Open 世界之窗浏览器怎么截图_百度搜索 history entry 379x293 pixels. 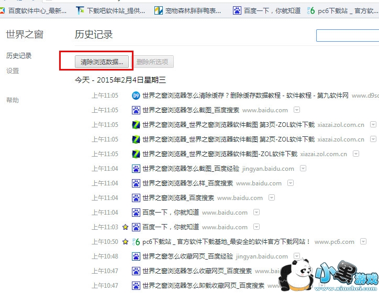click(x=191, y=110)
